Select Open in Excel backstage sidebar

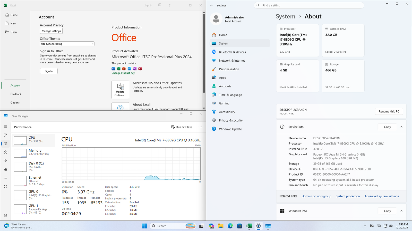11,32
